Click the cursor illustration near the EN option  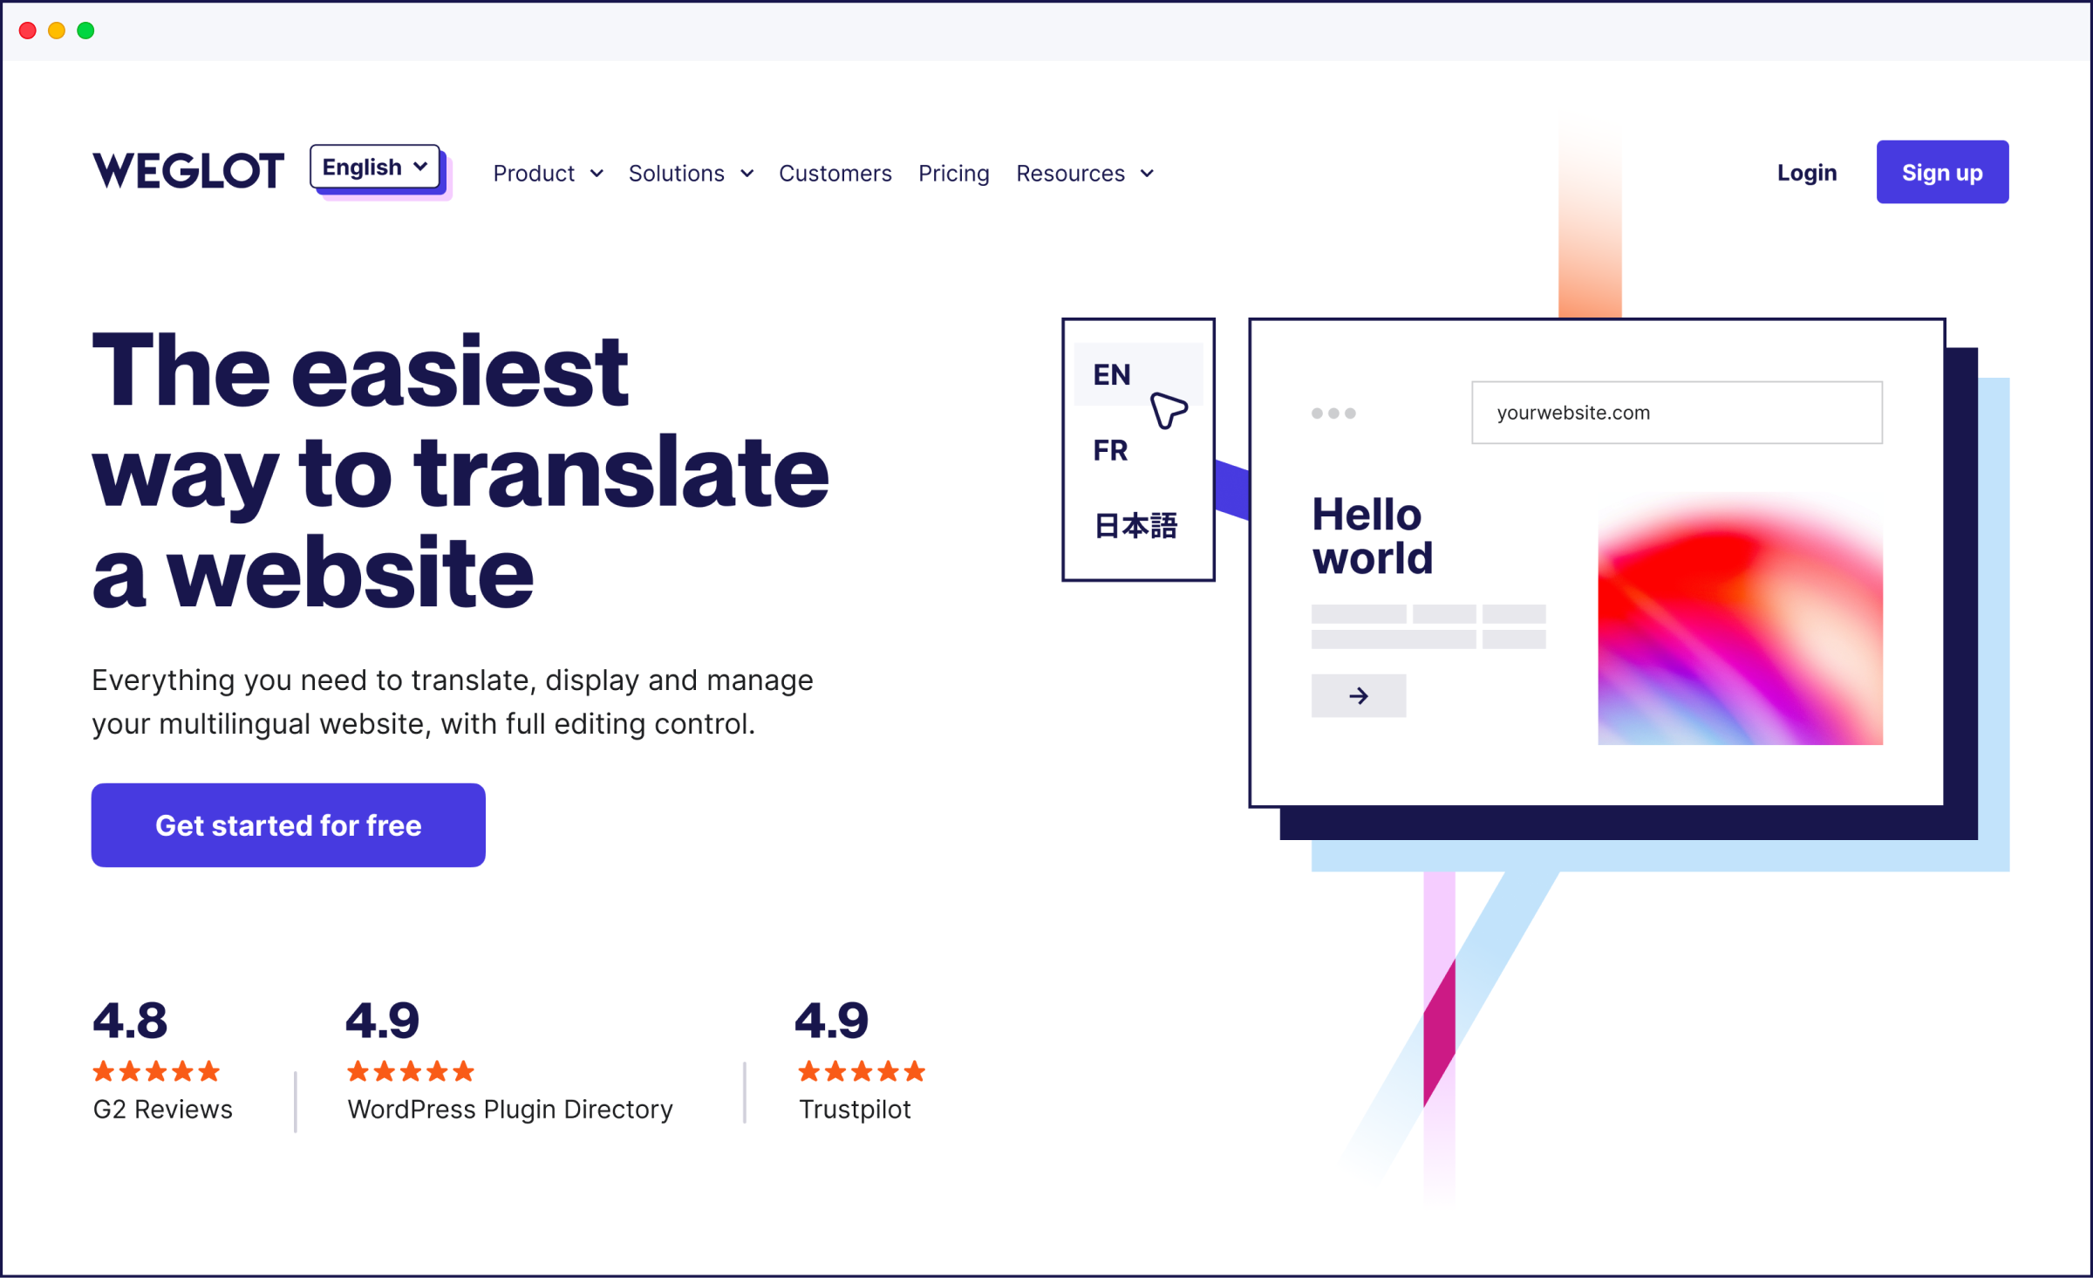(x=1169, y=410)
